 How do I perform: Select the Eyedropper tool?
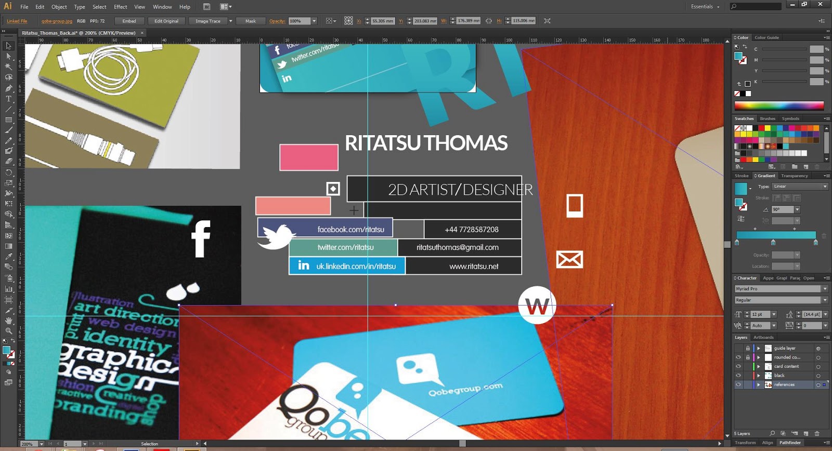[8, 257]
